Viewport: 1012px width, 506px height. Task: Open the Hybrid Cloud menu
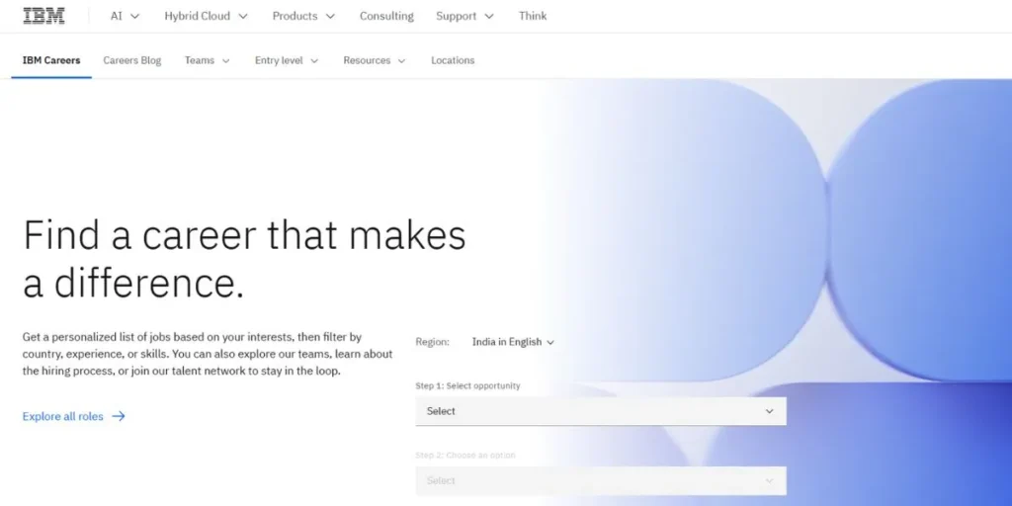point(206,16)
